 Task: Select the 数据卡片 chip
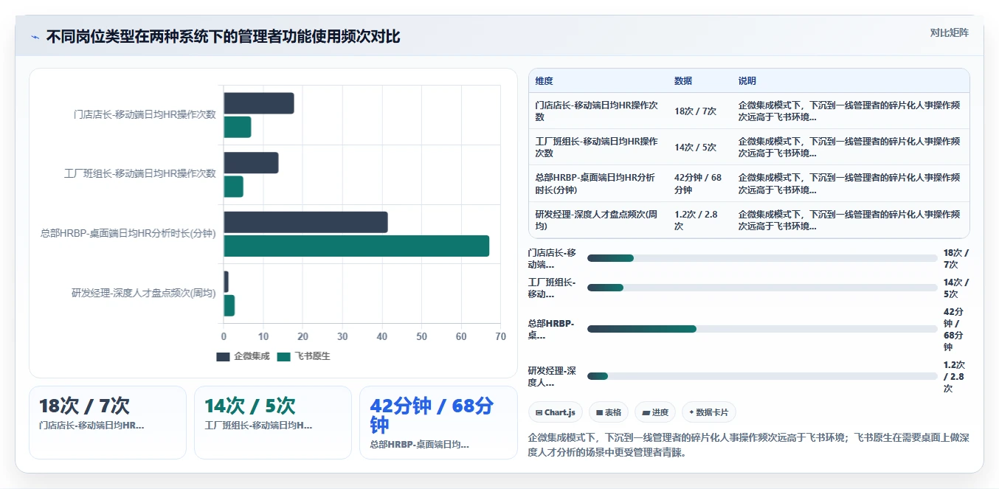tap(708, 412)
